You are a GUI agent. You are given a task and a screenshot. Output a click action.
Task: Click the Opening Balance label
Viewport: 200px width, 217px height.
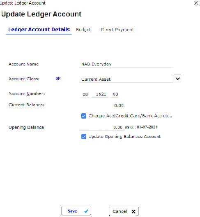click(x=26, y=128)
